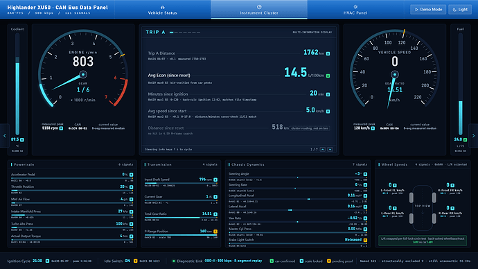The width and height of the screenshot is (478, 269).
Task: Click the Input Shaft Speed badge
Action: tap(215, 180)
